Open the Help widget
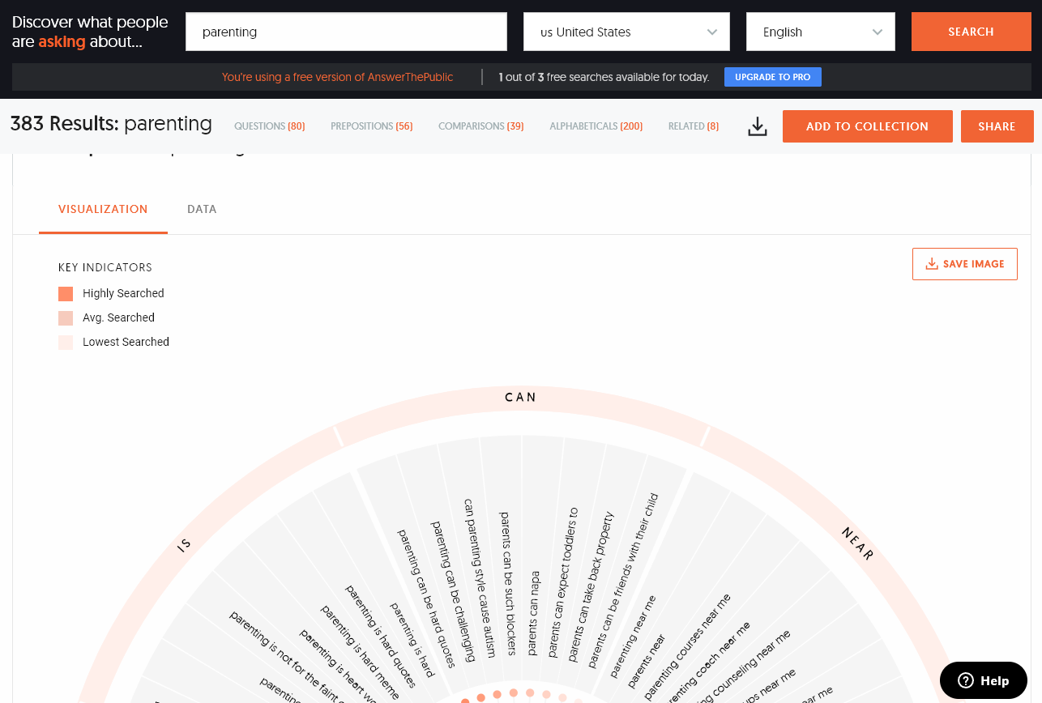1042x703 pixels. [983, 680]
